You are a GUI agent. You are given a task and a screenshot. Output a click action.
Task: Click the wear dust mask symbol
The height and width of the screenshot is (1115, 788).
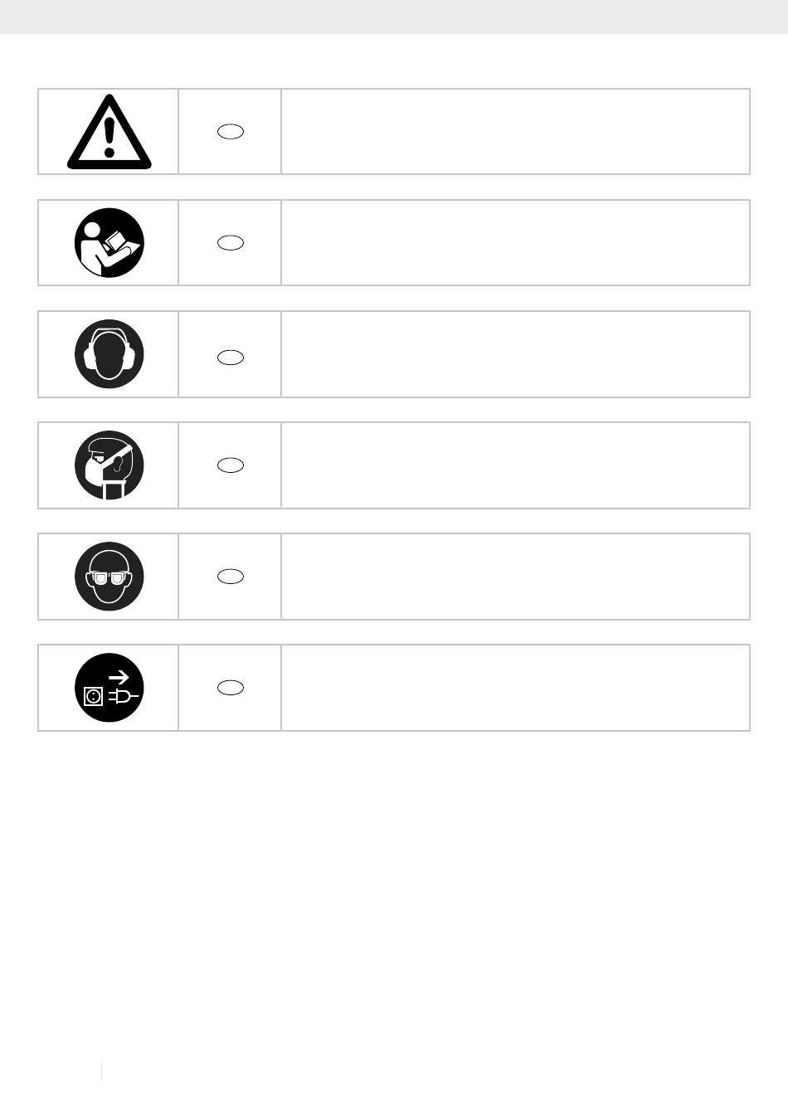point(109,465)
